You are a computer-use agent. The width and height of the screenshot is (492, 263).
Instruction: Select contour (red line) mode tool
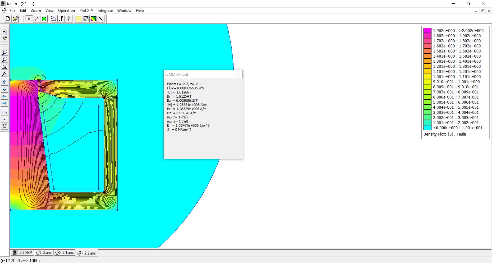click(37, 19)
